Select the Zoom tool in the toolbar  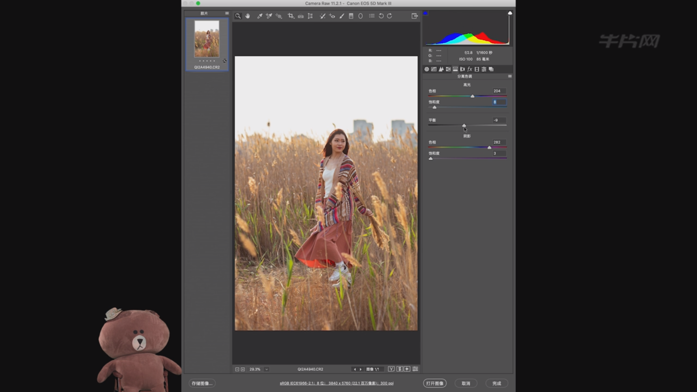tap(238, 16)
